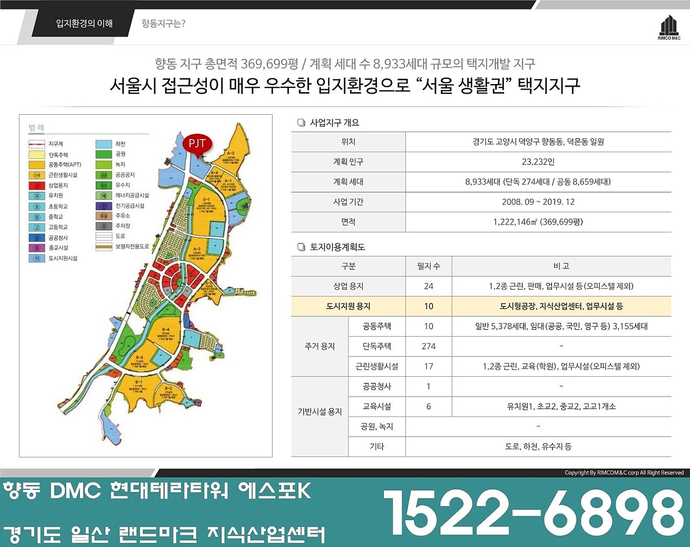Click the square bullet beside 사업지구 개요

point(301,123)
